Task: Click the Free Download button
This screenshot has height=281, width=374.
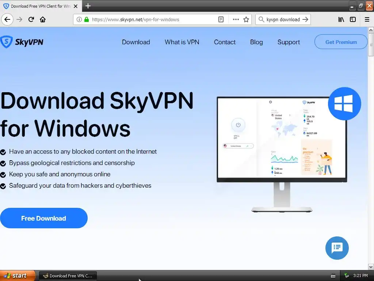Action: tap(44, 218)
